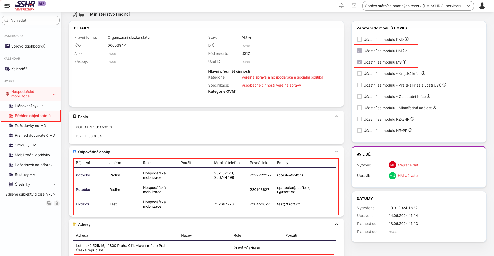Click the sidebar copy windows icon
The image size is (494, 256).
49,204
